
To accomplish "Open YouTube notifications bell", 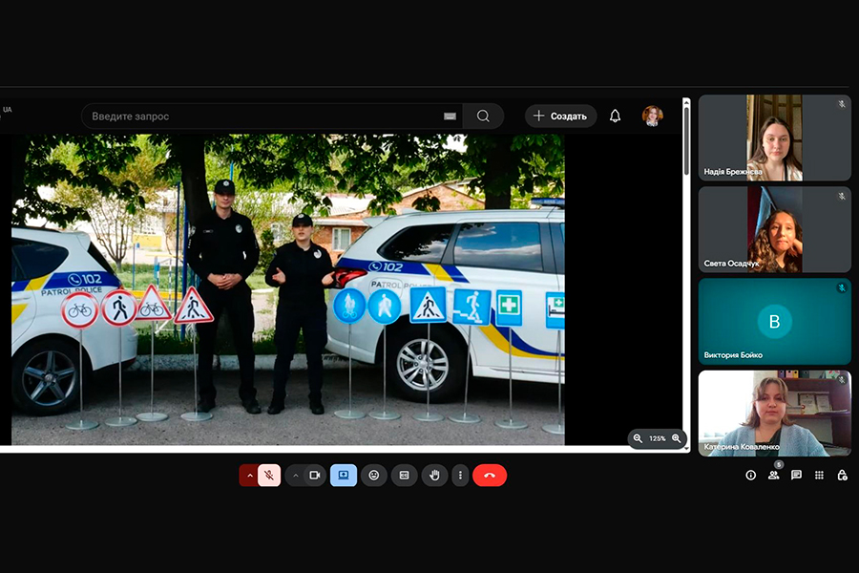I will (x=616, y=117).
